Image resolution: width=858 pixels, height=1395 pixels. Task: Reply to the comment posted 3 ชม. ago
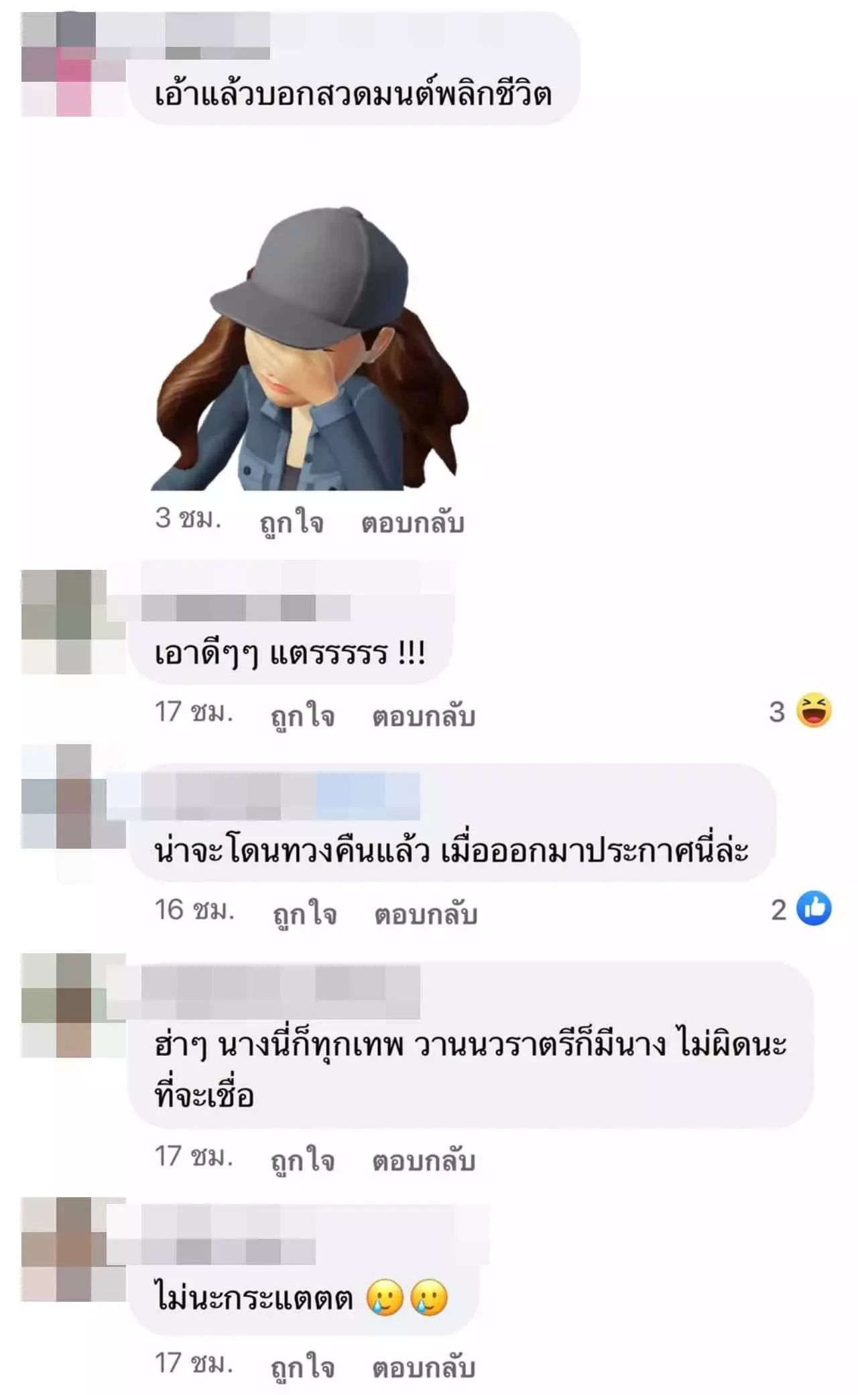tap(412, 522)
